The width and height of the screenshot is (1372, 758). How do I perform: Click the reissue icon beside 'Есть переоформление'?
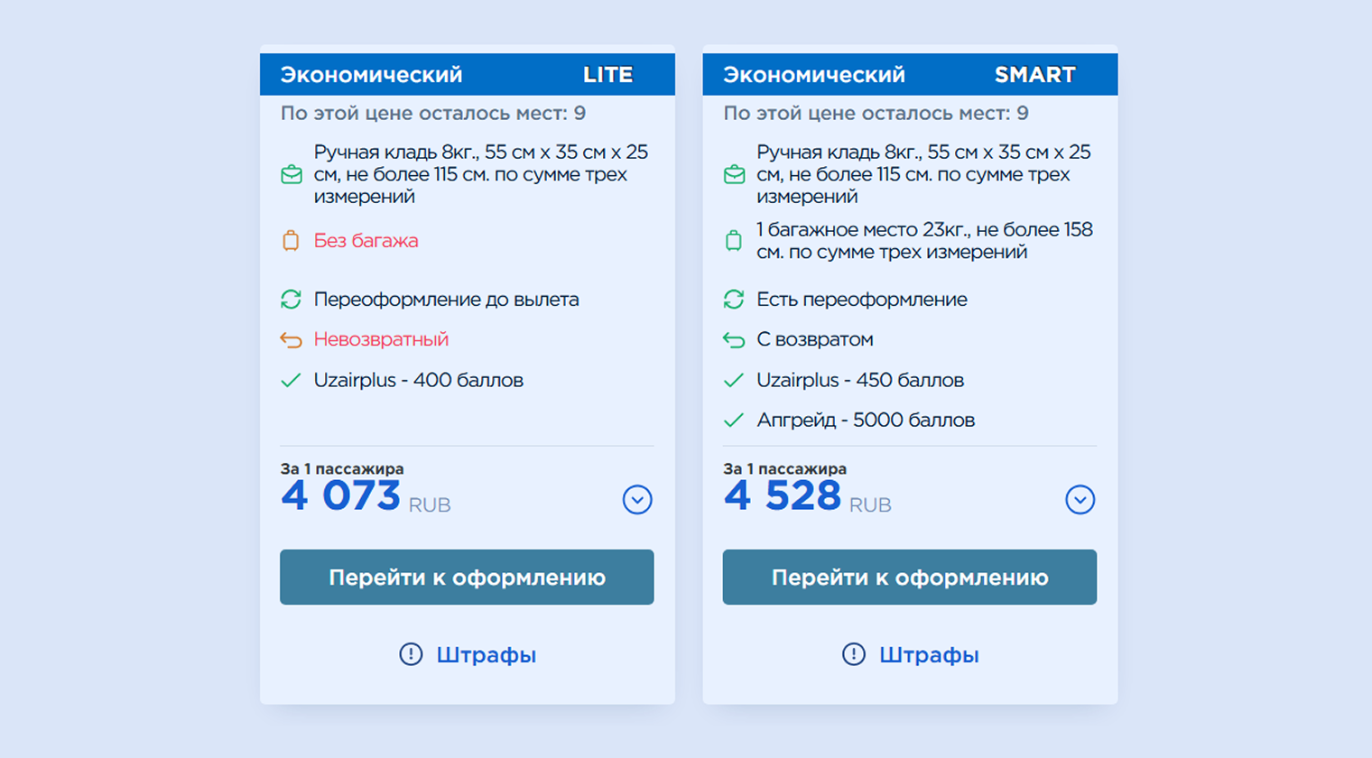(x=733, y=299)
